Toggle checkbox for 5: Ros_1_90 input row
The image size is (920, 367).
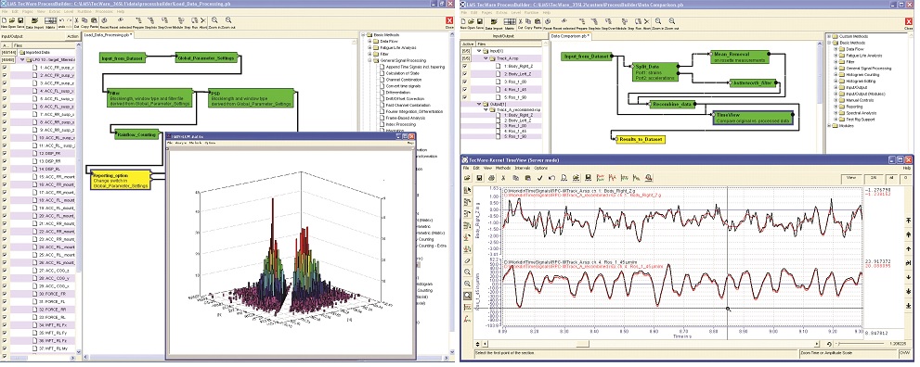tap(465, 97)
